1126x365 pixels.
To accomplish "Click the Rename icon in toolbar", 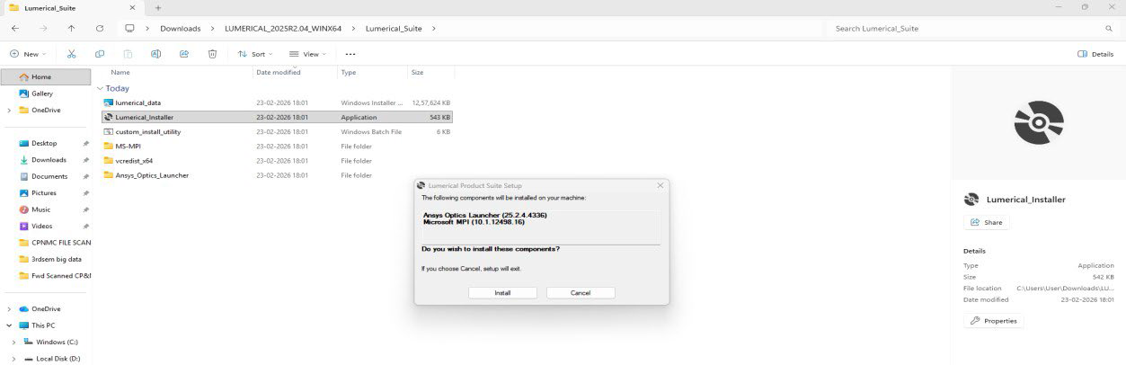I will click(155, 54).
